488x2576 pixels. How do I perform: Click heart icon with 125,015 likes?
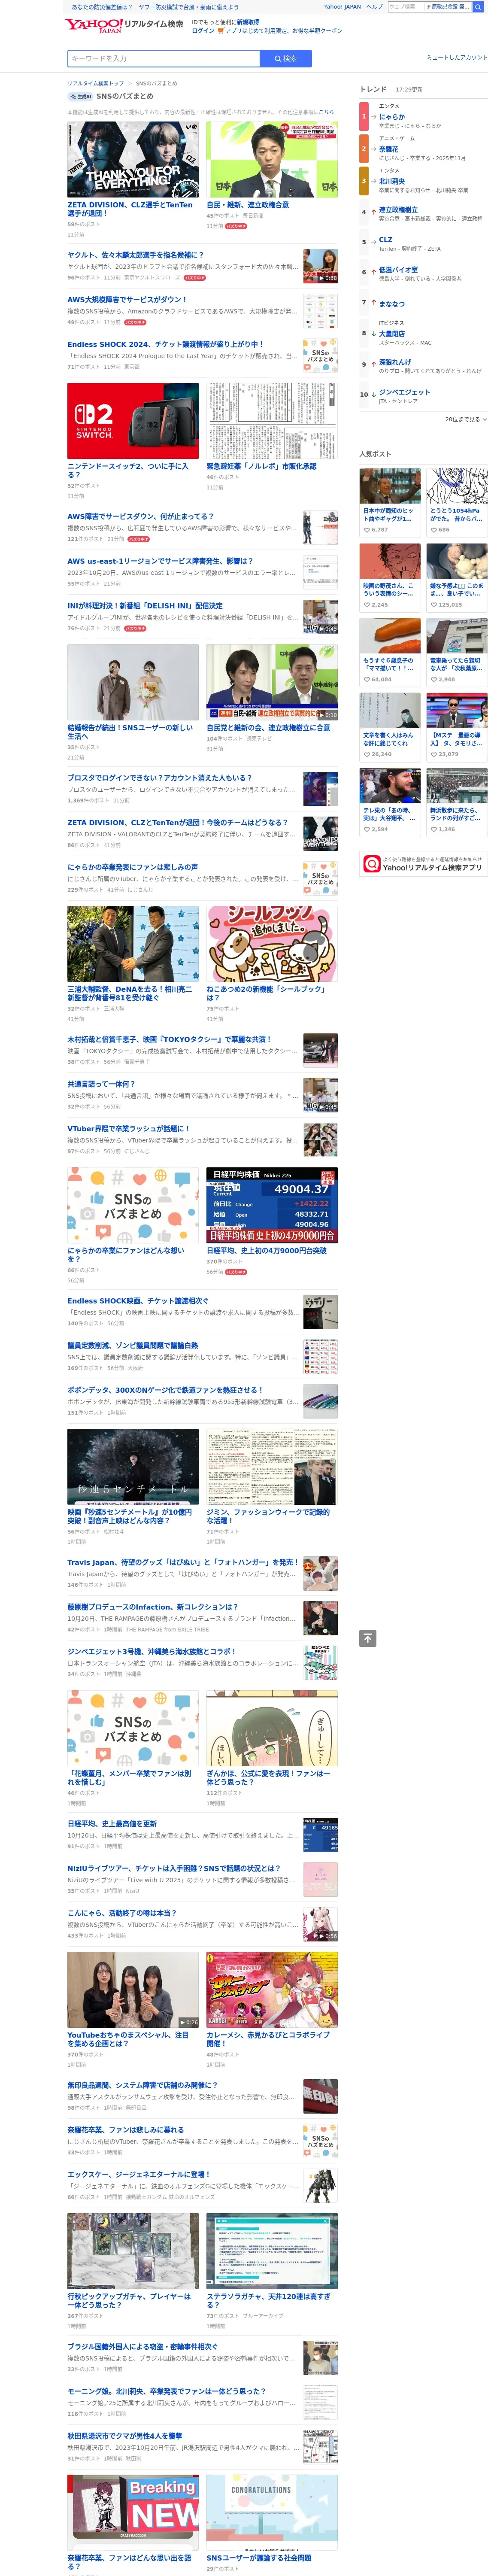[434, 604]
